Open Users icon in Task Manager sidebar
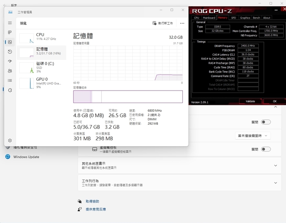The height and width of the screenshot is (223, 286). click(10, 71)
